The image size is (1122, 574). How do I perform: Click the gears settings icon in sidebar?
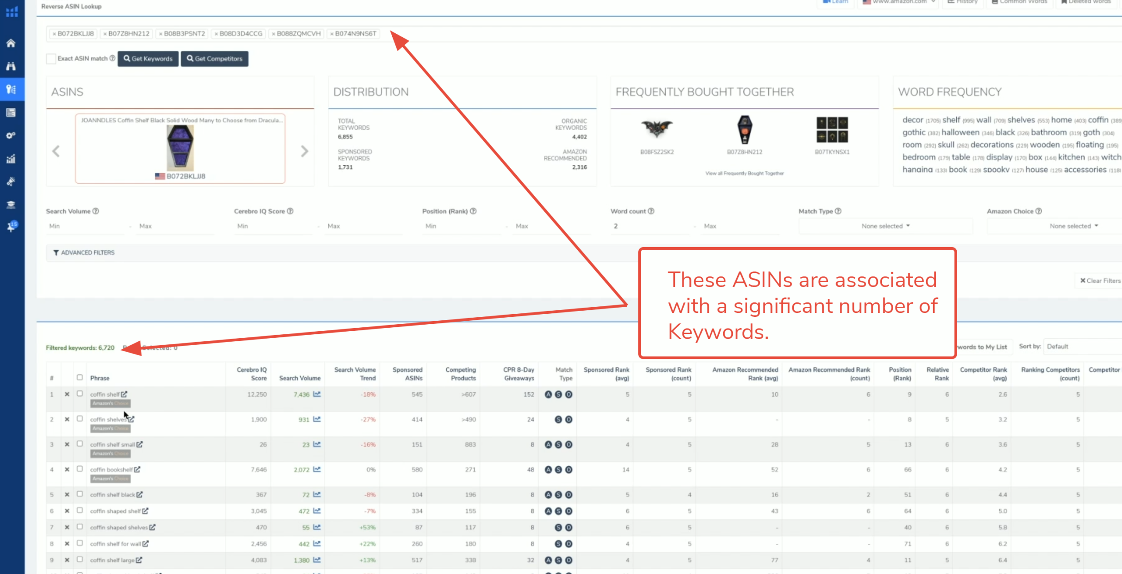pyautogui.click(x=11, y=135)
